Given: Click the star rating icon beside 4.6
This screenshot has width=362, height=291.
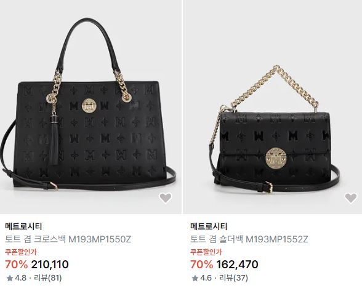Looking at the screenshot, I should click(195, 278).
